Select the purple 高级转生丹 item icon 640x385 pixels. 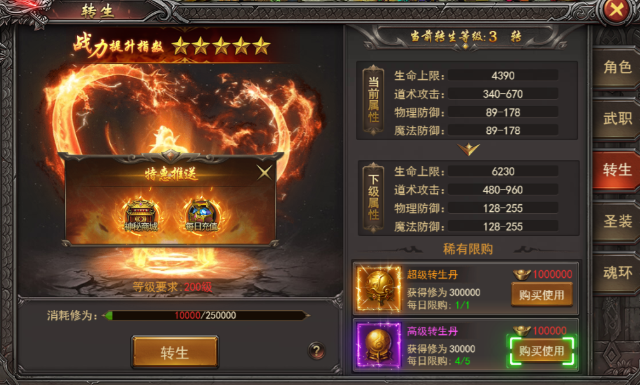379,345
